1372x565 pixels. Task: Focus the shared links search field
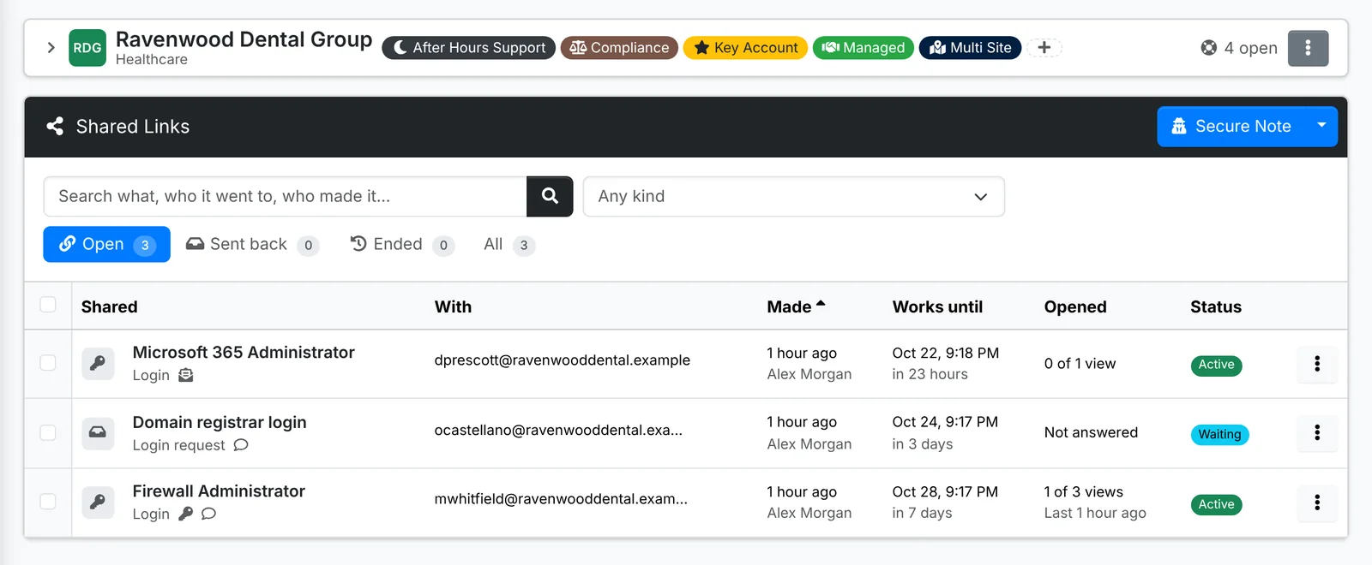click(285, 197)
